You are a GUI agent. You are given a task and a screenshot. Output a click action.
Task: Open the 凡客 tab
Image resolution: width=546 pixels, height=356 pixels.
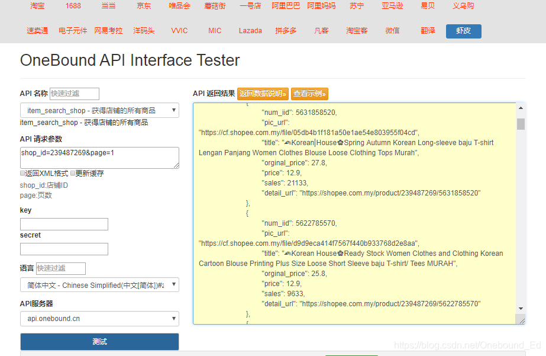321,31
